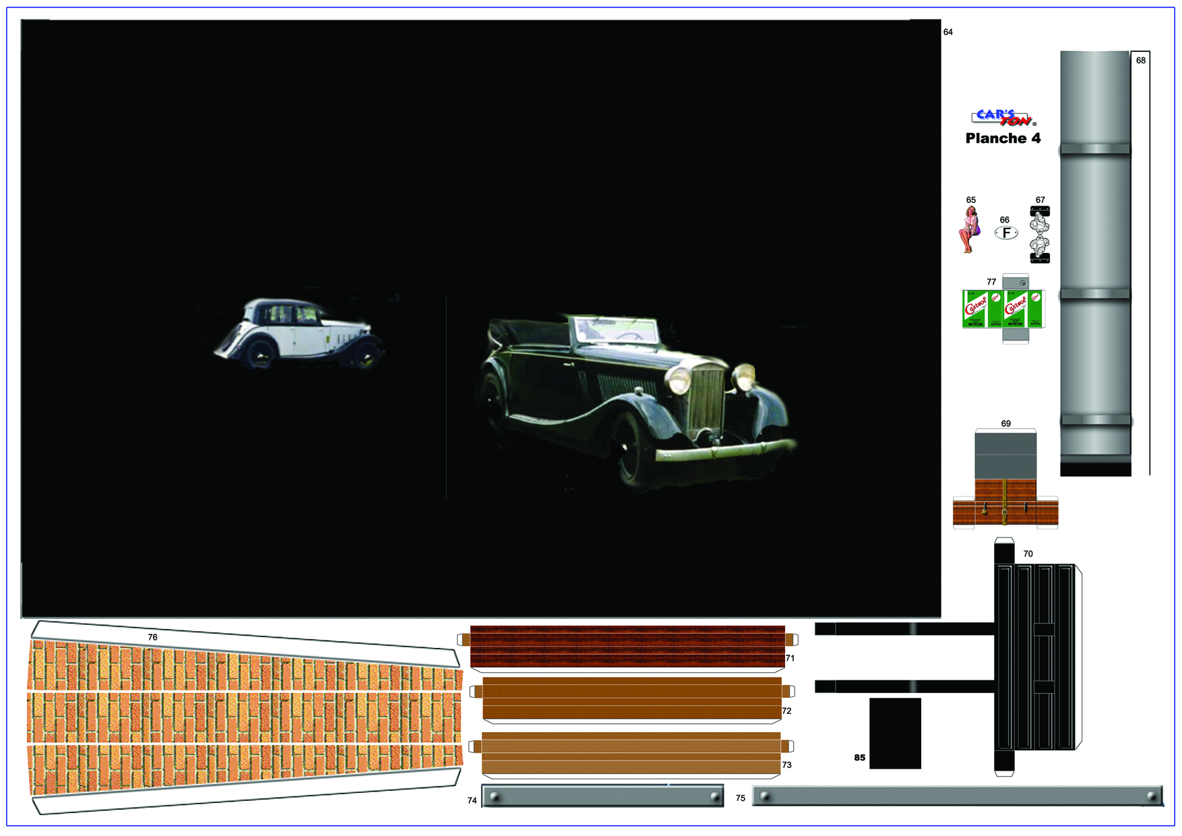Click the number 68 label beside pipe
Image resolution: width=1182 pixels, height=836 pixels.
coord(1140,61)
